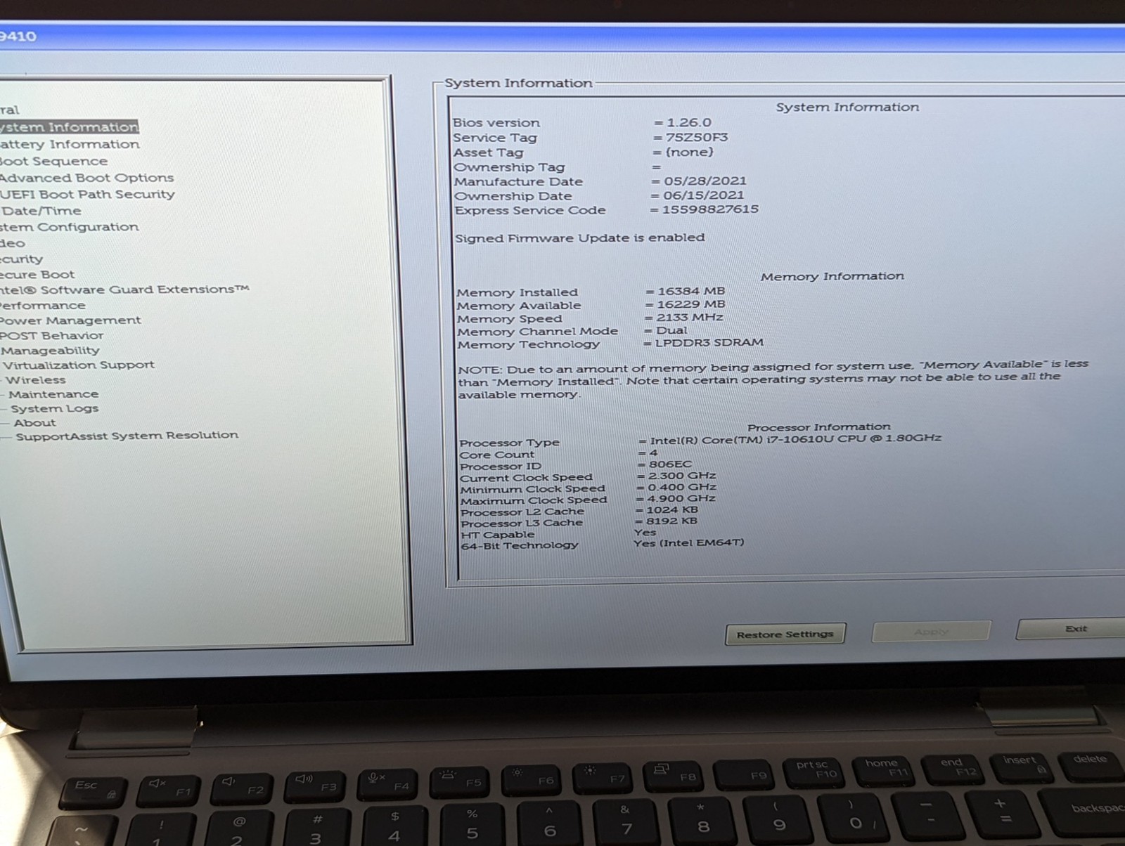The image size is (1125, 846).
Task: Click the HT Capable label
Action: 497,535
